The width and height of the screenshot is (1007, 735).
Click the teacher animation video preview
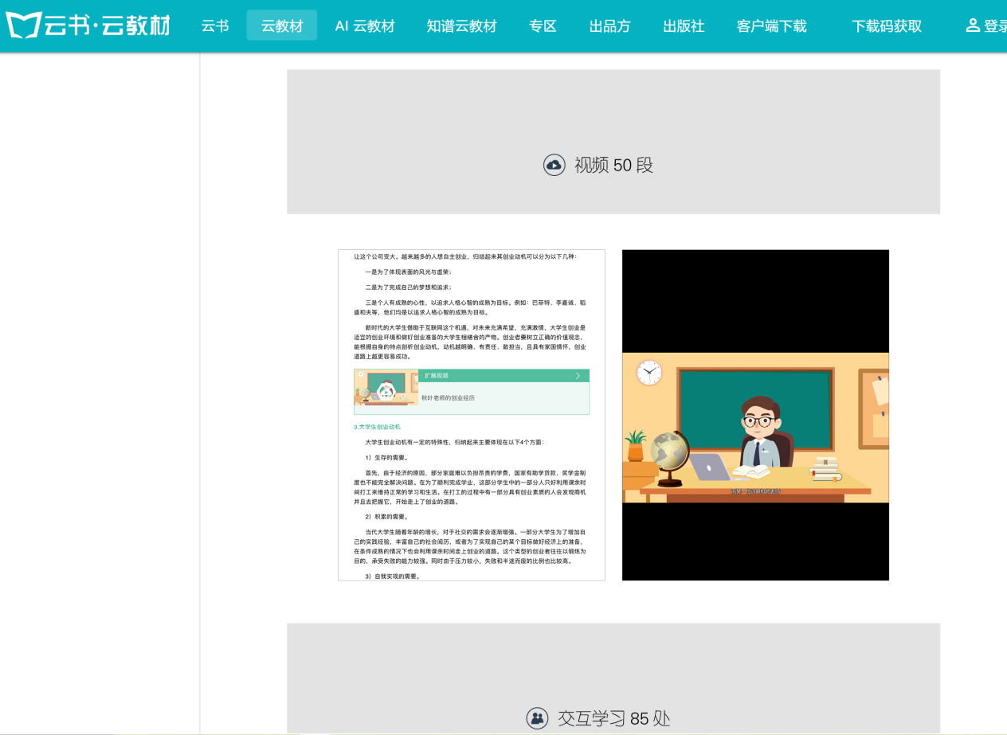tap(754, 427)
